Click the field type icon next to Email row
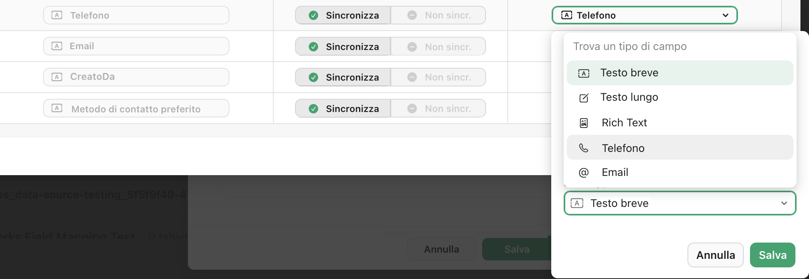Screen dimensions: 809x279 coord(57,46)
